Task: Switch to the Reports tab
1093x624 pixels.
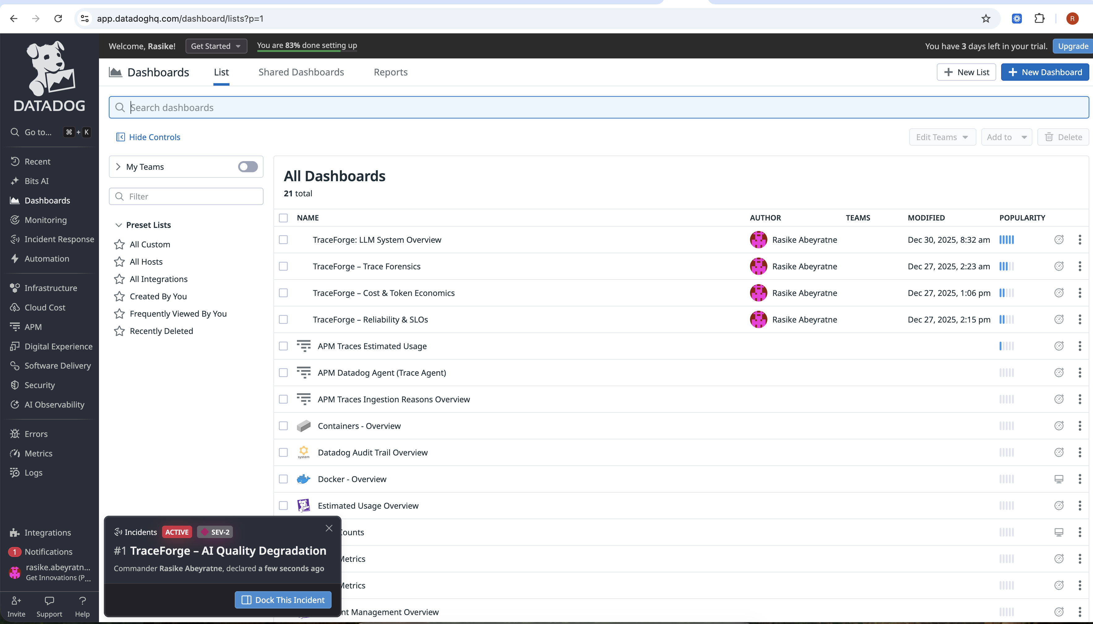Action: (x=390, y=72)
